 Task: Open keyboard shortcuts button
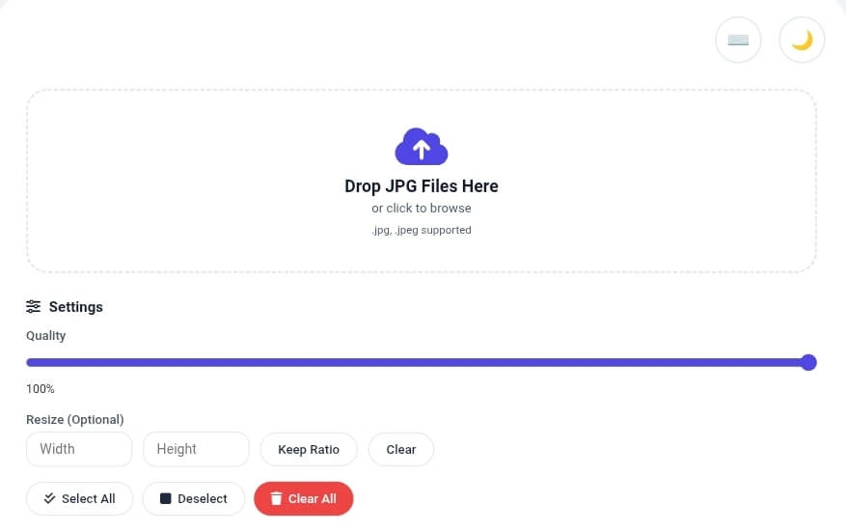(x=738, y=40)
